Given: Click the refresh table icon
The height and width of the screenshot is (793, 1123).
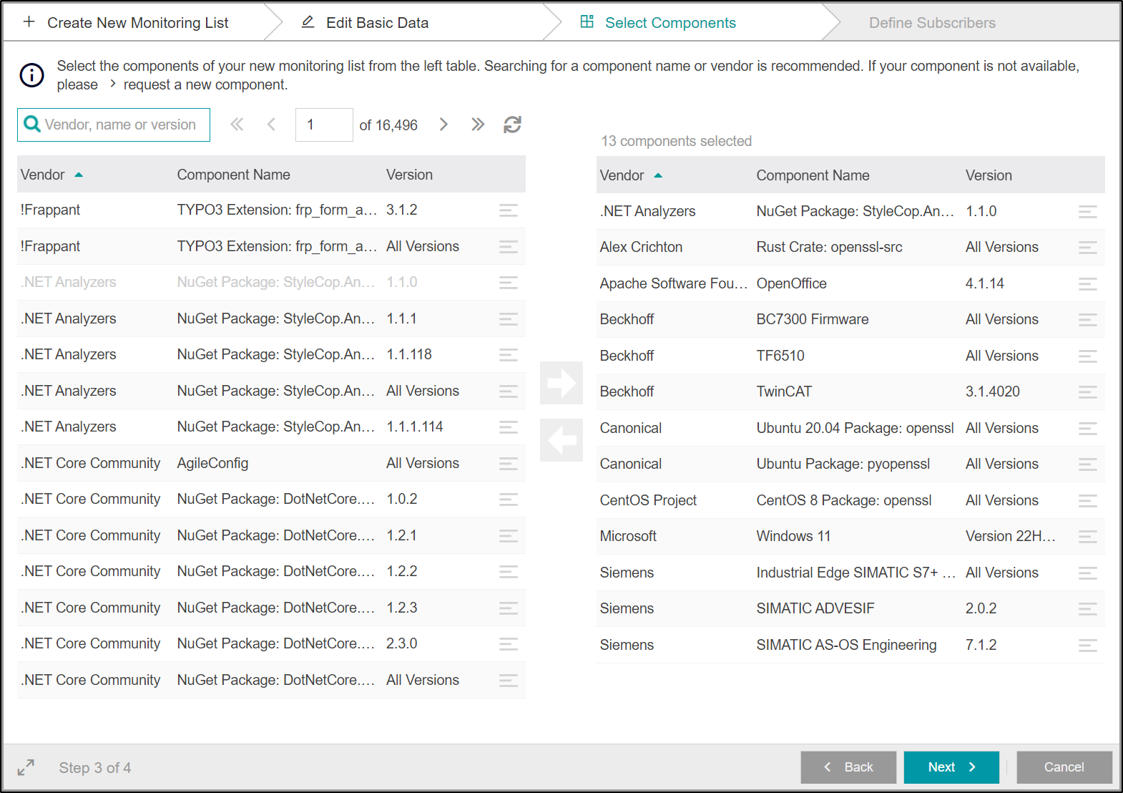Looking at the screenshot, I should [x=512, y=125].
